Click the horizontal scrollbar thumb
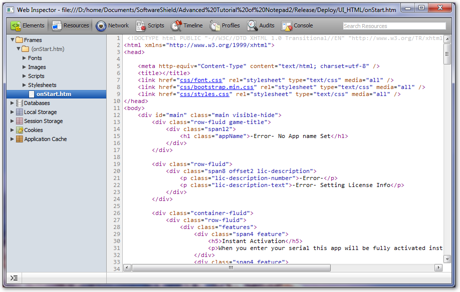This screenshot has height=292, width=460. 231,267
